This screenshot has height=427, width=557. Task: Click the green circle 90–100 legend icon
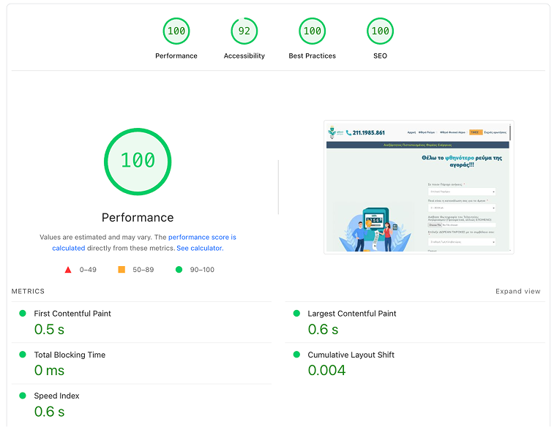[179, 270]
